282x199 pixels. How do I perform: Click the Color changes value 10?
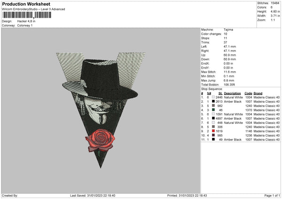[x=226, y=34]
